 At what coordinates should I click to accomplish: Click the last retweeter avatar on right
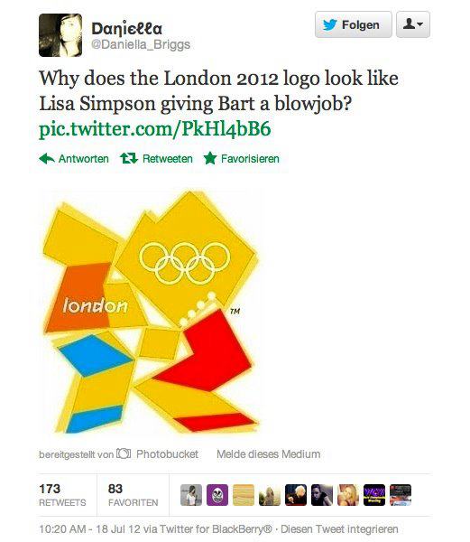pos(401,495)
